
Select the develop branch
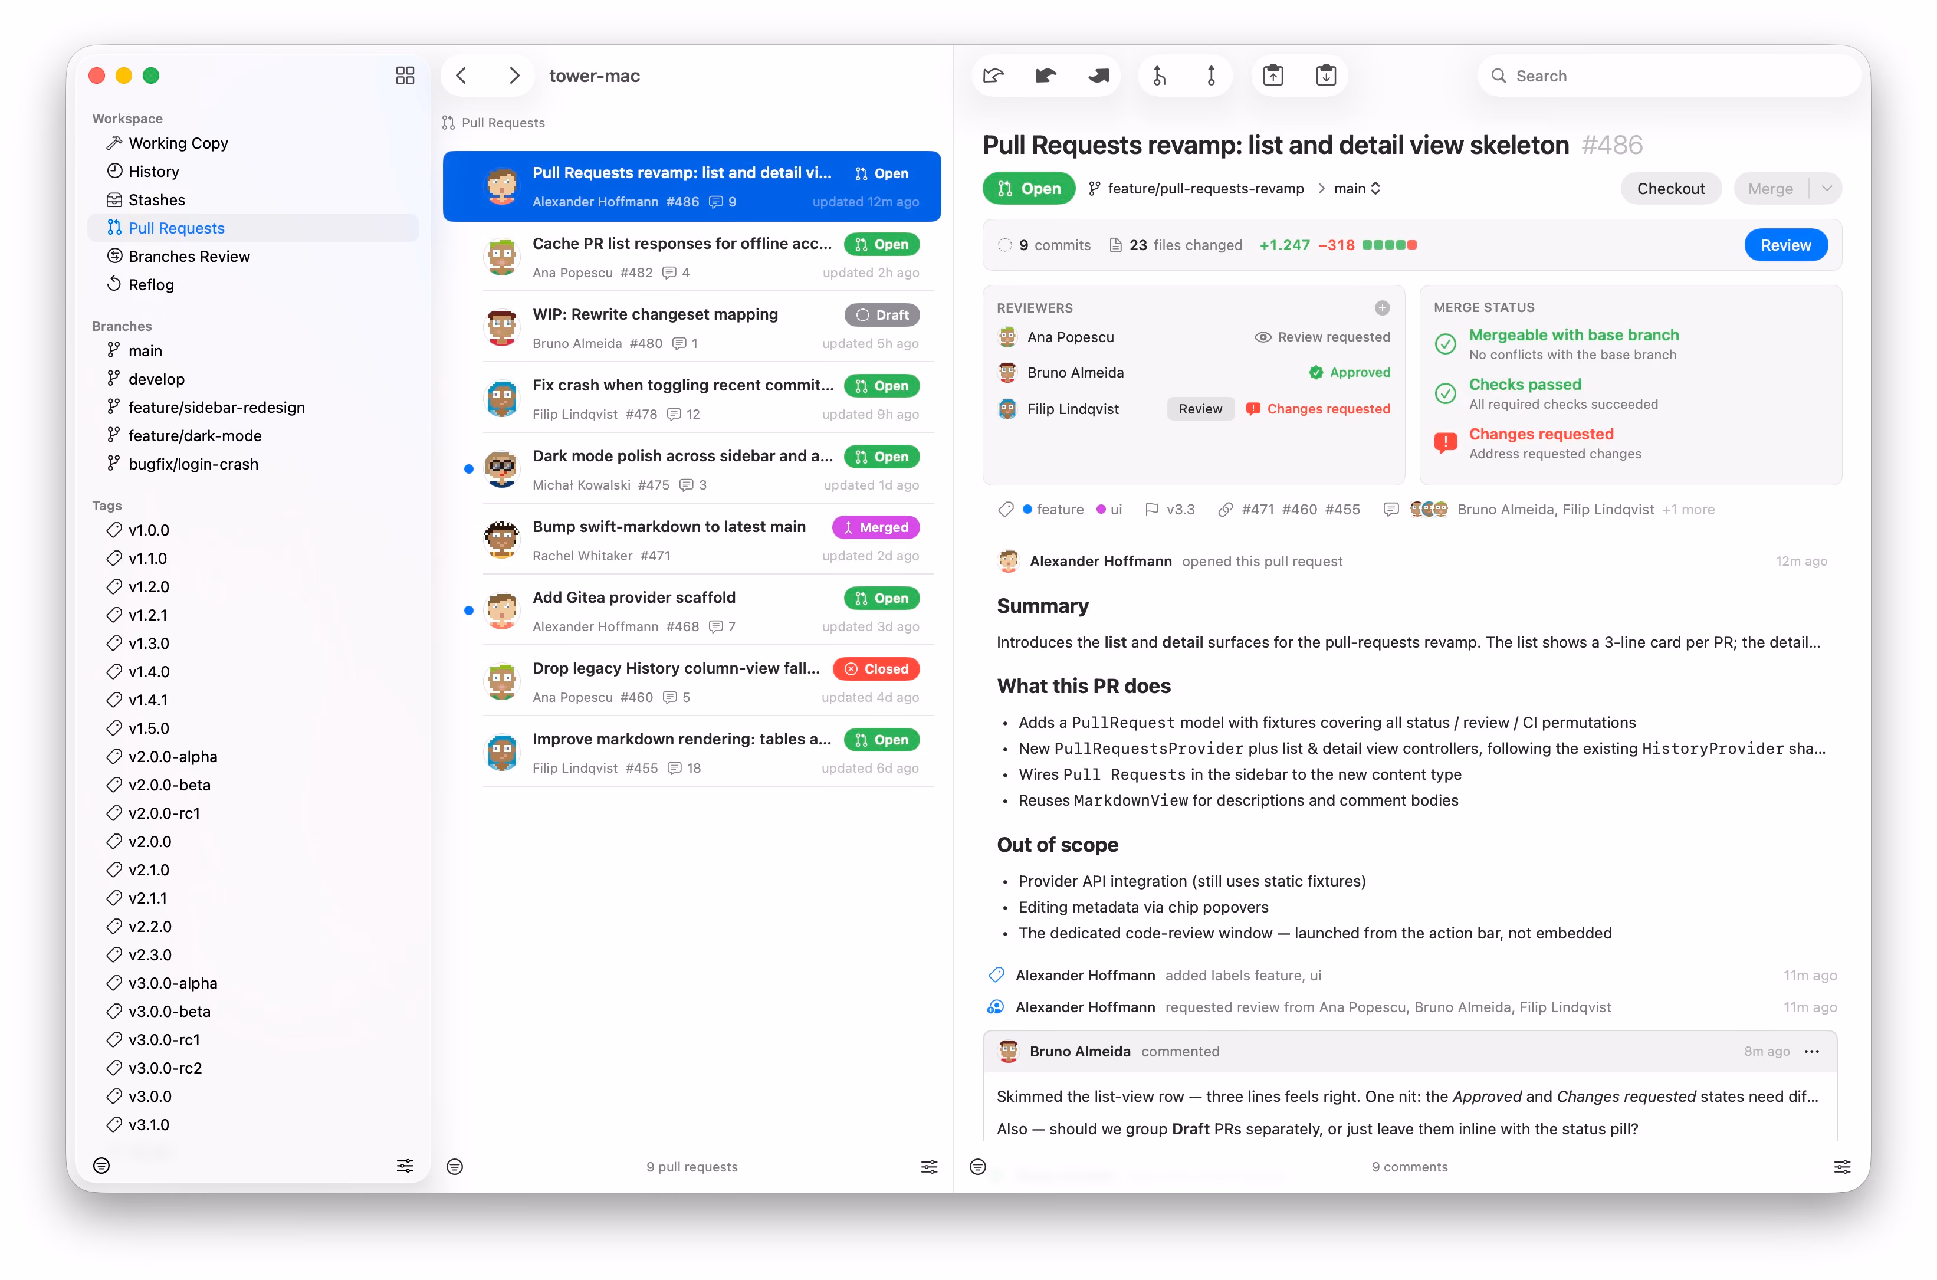[x=253, y=379]
